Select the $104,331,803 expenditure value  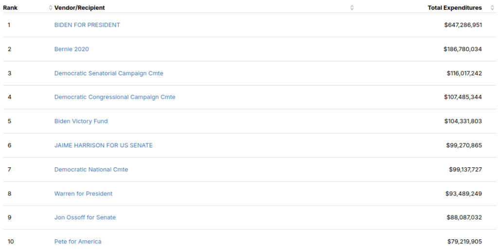pos(463,121)
